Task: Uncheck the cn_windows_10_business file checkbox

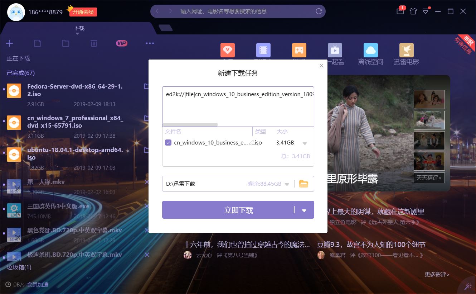Action: [168, 142]
